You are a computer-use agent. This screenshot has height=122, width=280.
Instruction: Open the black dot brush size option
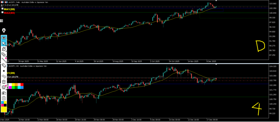click(x=4, y=71)
